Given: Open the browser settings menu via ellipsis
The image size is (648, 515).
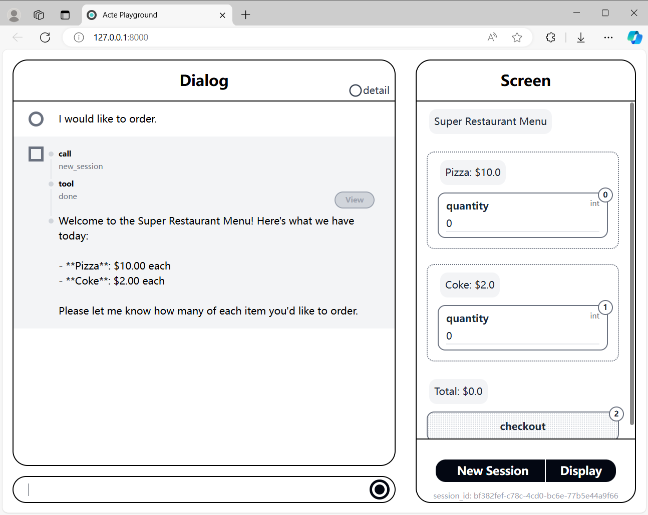Looking at the screenshot, I should [608, 37].
